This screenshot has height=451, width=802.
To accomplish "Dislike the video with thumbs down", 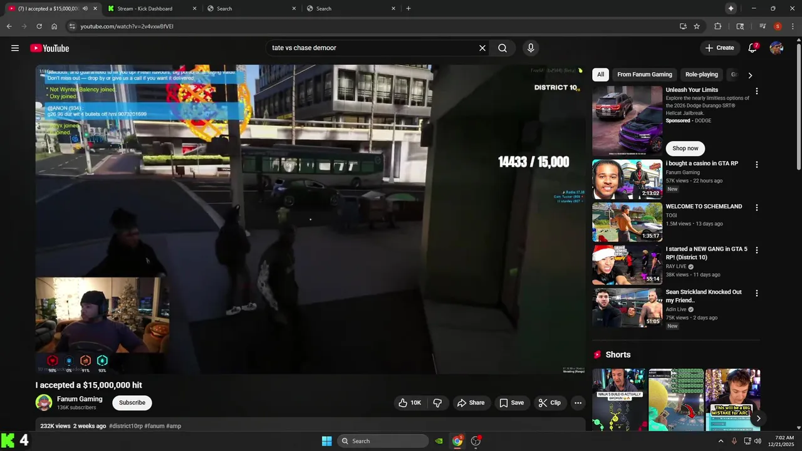I will pos(437,403).
